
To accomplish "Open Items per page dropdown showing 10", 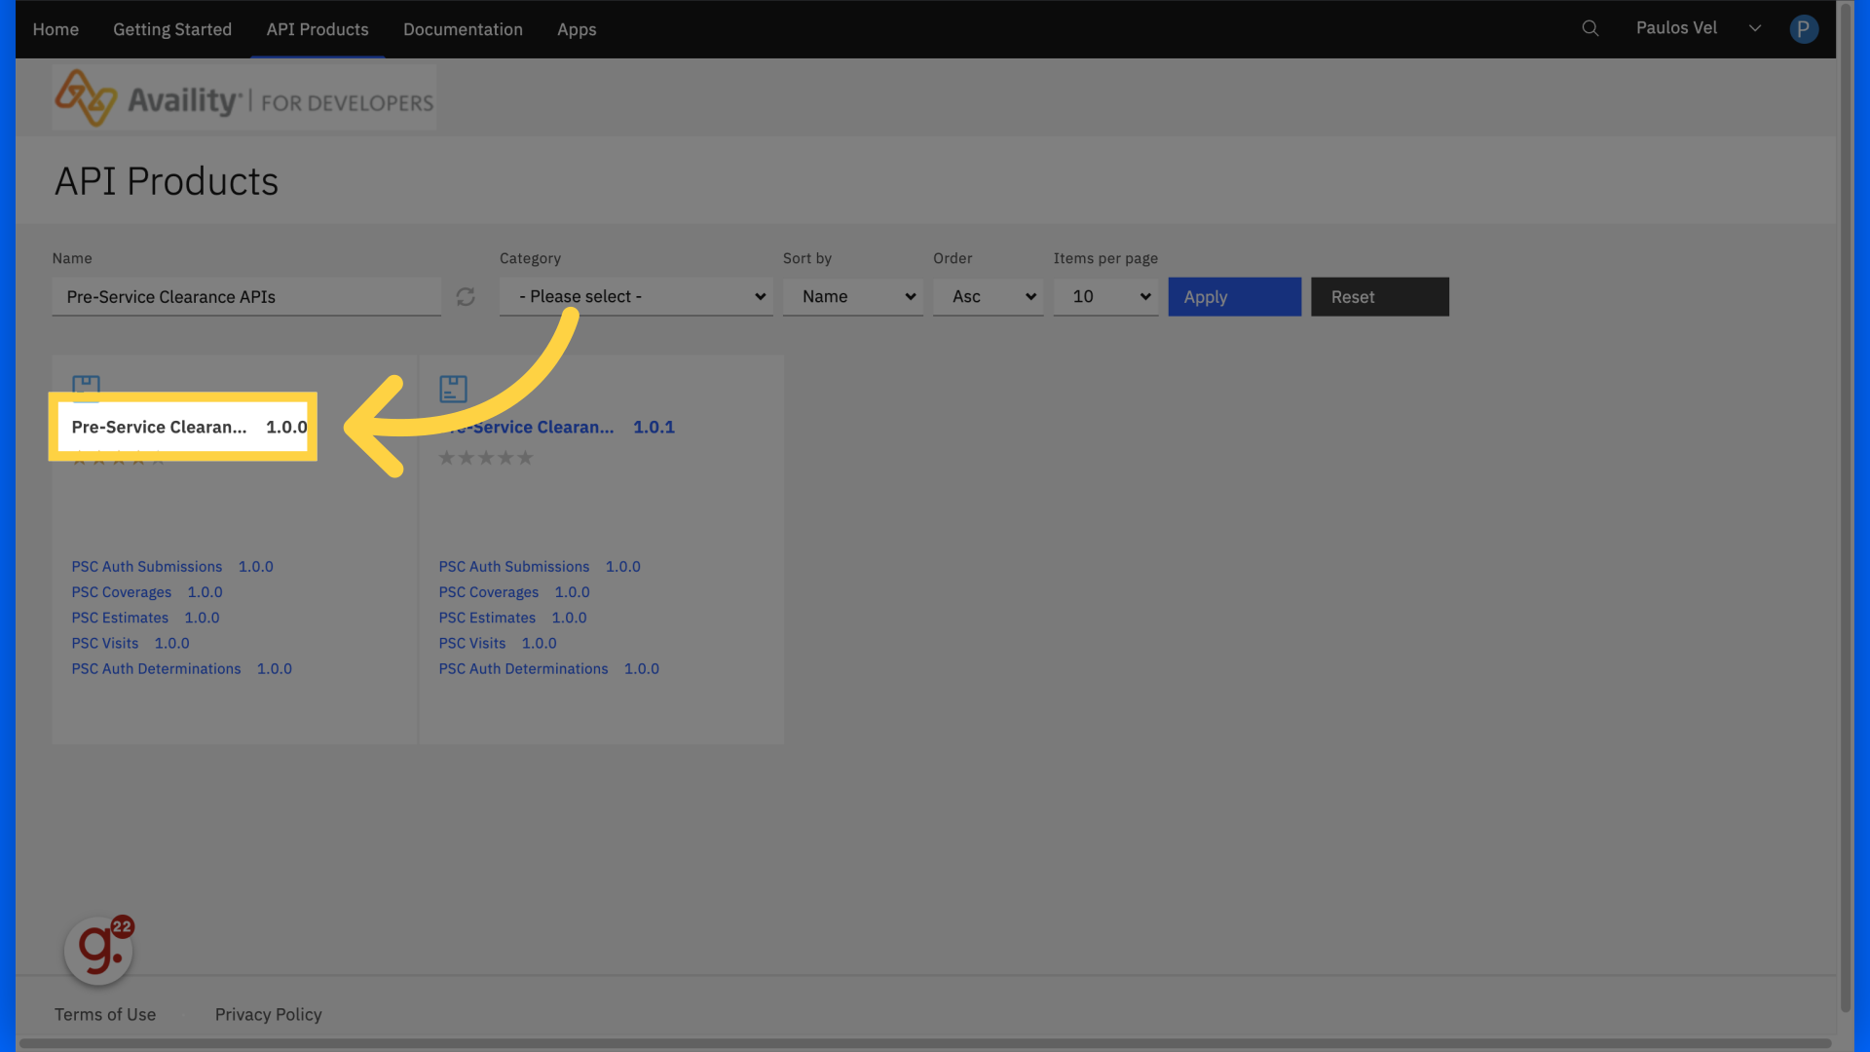I will tap(1105, 296).
